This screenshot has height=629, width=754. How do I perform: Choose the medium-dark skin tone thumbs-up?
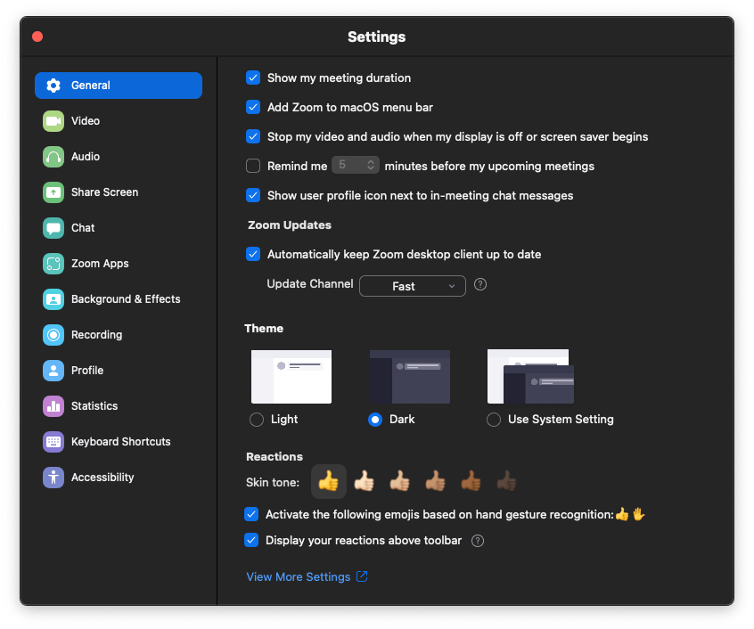(471, 481)
